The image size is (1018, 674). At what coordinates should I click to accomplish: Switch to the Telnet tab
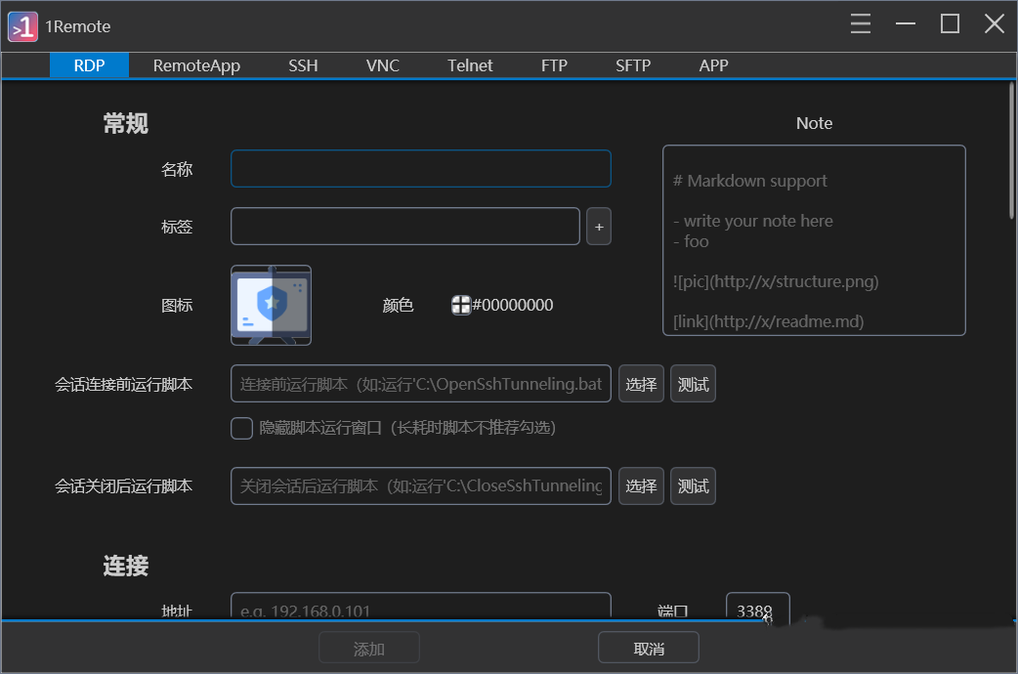469,65
